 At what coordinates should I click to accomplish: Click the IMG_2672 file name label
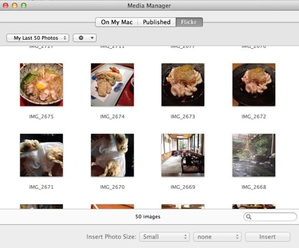click(254, 117)
